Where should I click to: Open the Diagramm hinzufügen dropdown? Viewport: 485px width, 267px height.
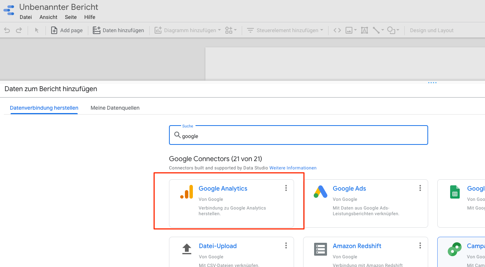coord(187,30)
